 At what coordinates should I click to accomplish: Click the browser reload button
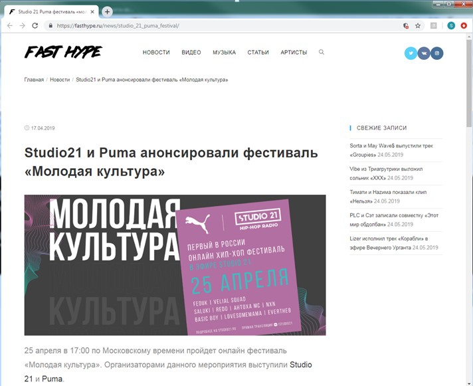click(x=36, y=26)
